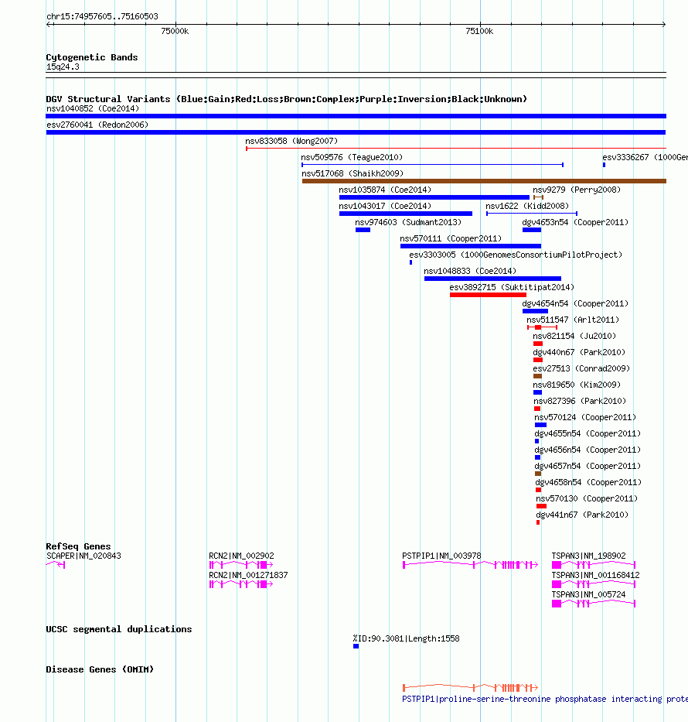Click the dgv4655n54 (Cooper2011) blue marker
688x722 pixels.
536,441
